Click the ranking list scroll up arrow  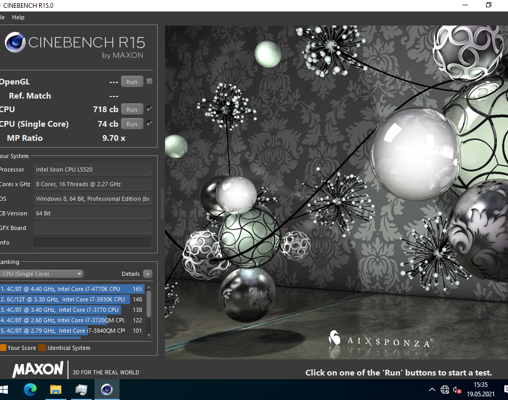149,287
